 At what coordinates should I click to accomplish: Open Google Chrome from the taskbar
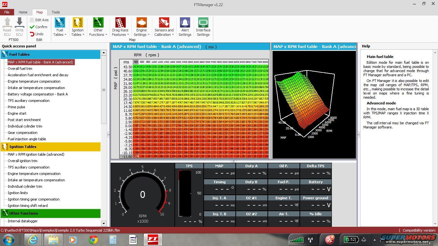93,239
